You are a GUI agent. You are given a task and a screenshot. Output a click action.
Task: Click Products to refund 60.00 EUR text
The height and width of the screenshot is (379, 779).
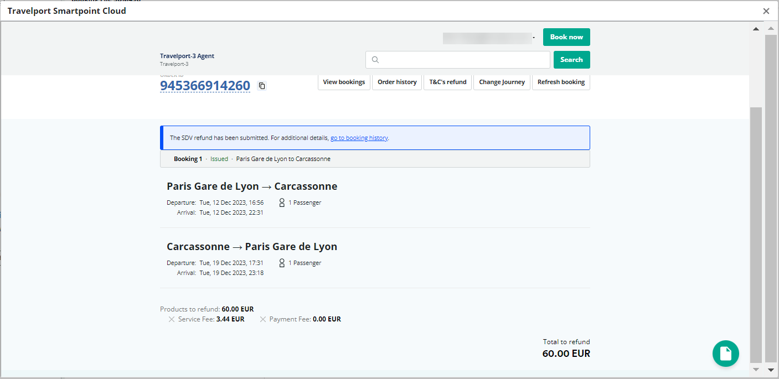207,309
